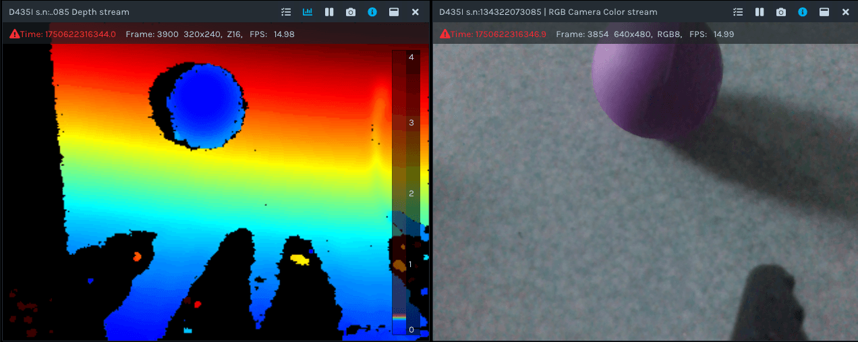Open the RGB Color stream metadata list icon
This screenshot has width=858, height=342.
click(738, 12)
